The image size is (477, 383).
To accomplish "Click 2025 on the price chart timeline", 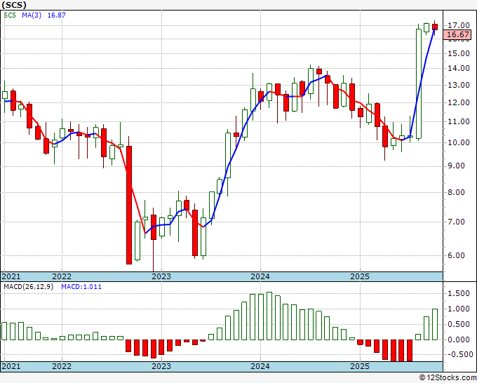I will pos(360,276).
